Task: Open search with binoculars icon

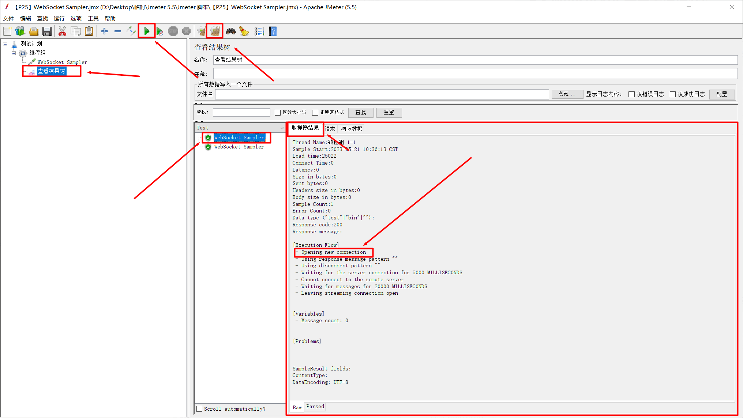Action: pyautogui.click(x=230, y=31)
